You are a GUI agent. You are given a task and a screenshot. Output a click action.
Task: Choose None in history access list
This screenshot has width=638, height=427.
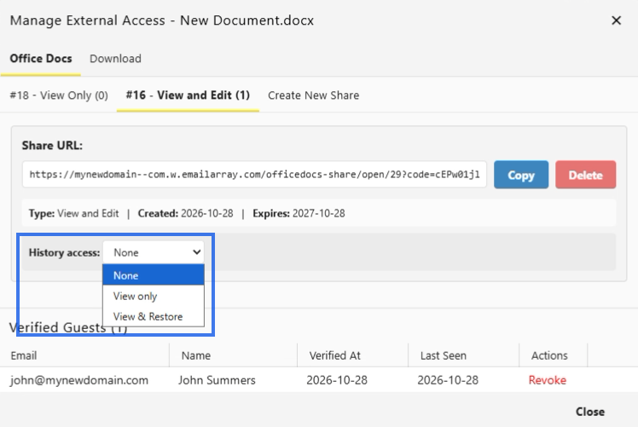[x=154, y=275]
